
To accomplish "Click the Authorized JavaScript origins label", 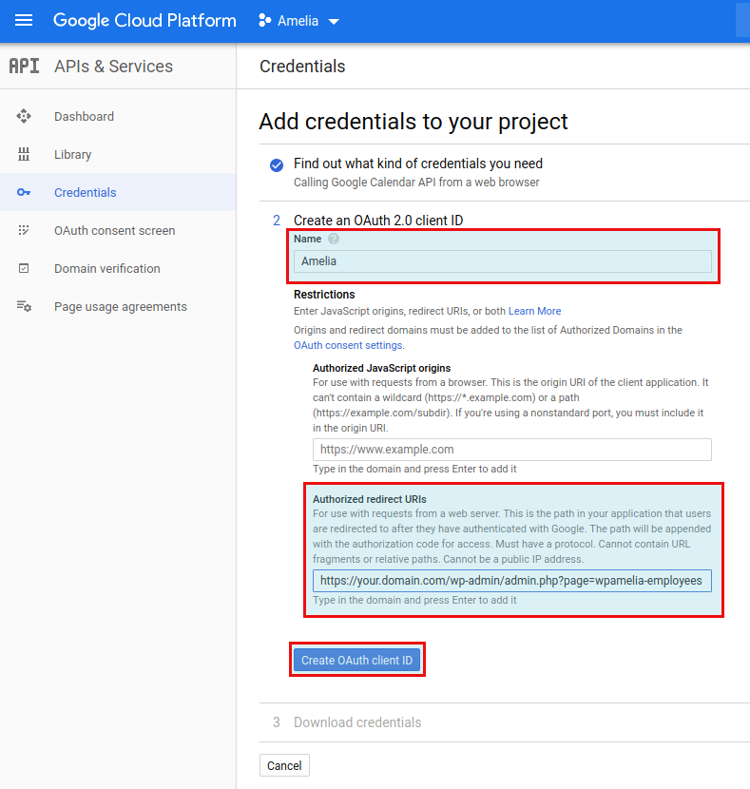I will tap(381, 368).
